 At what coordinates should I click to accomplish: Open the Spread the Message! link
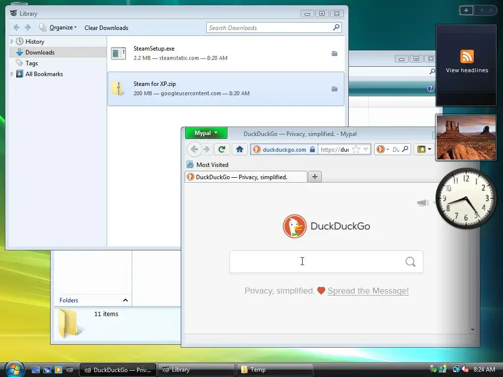368,291
